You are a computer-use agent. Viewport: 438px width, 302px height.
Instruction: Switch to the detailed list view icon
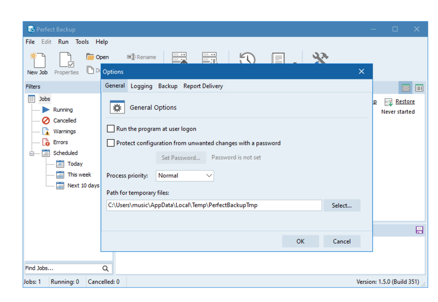pos(419,88)
